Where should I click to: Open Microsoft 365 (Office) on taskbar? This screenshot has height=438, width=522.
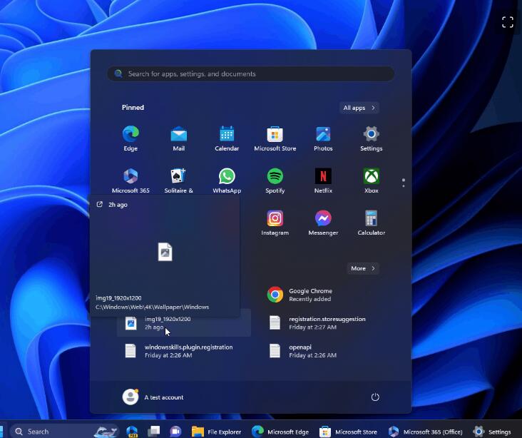[x=426, y=432]
